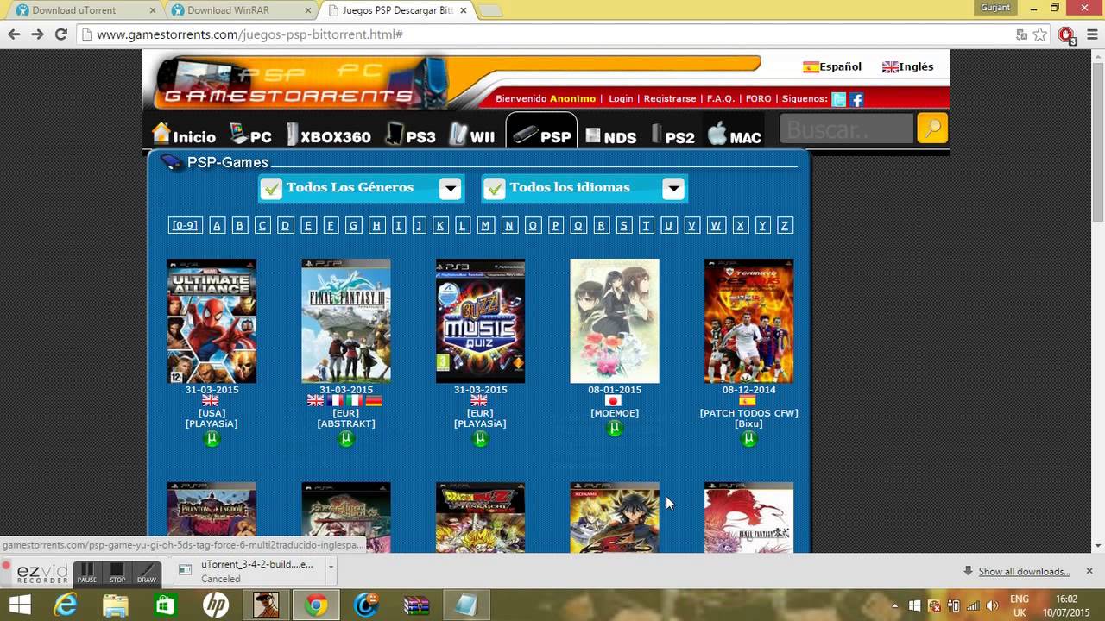Viewport: 1105px width, 621px height.
Task: Open Final Fantasy III game cover
Action: (x=346, y=321)
